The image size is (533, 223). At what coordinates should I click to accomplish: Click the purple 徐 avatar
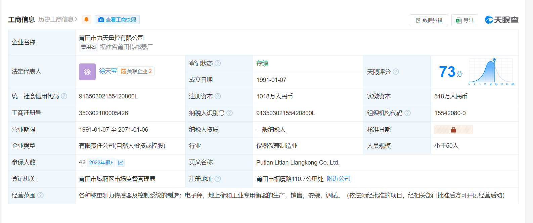click(x=87, y=72)
